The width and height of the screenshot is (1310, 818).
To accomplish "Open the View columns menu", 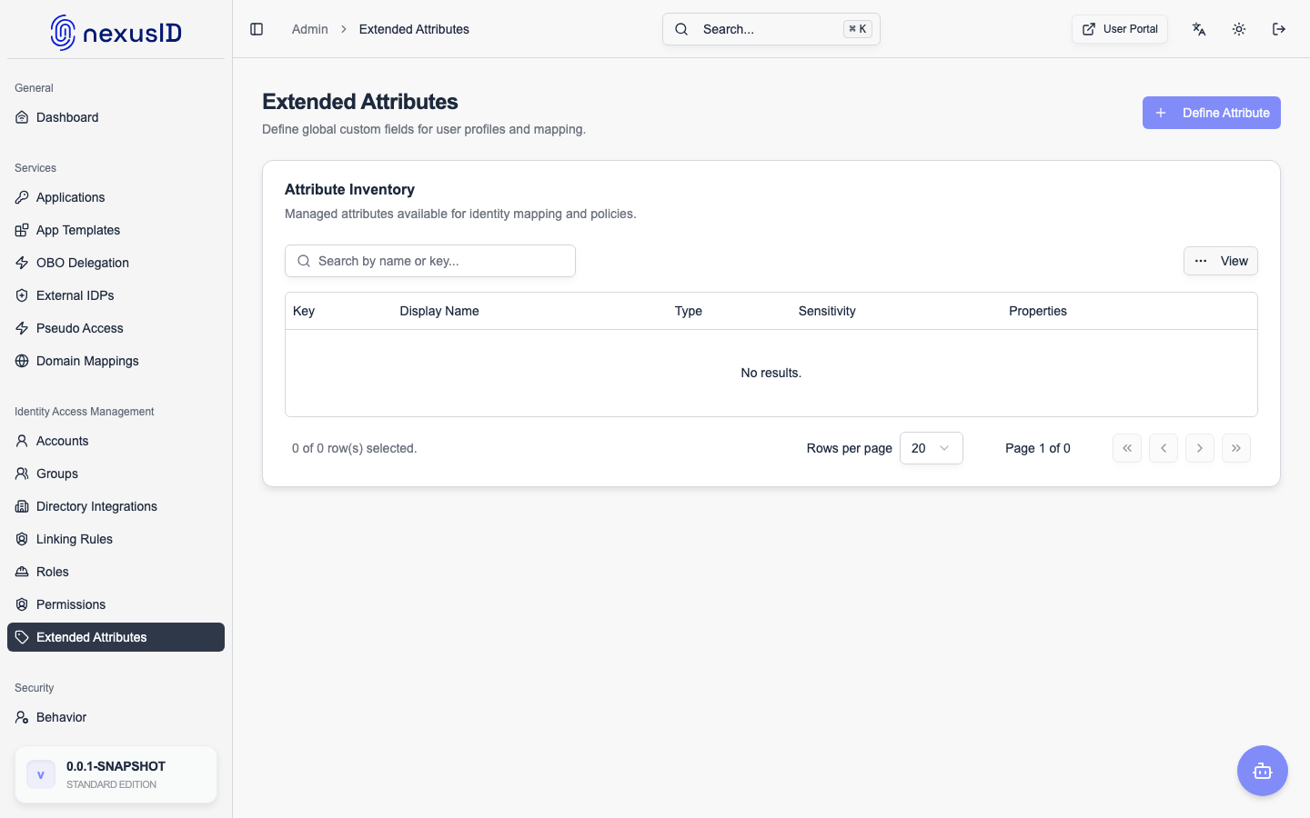I will point(1220,261).
